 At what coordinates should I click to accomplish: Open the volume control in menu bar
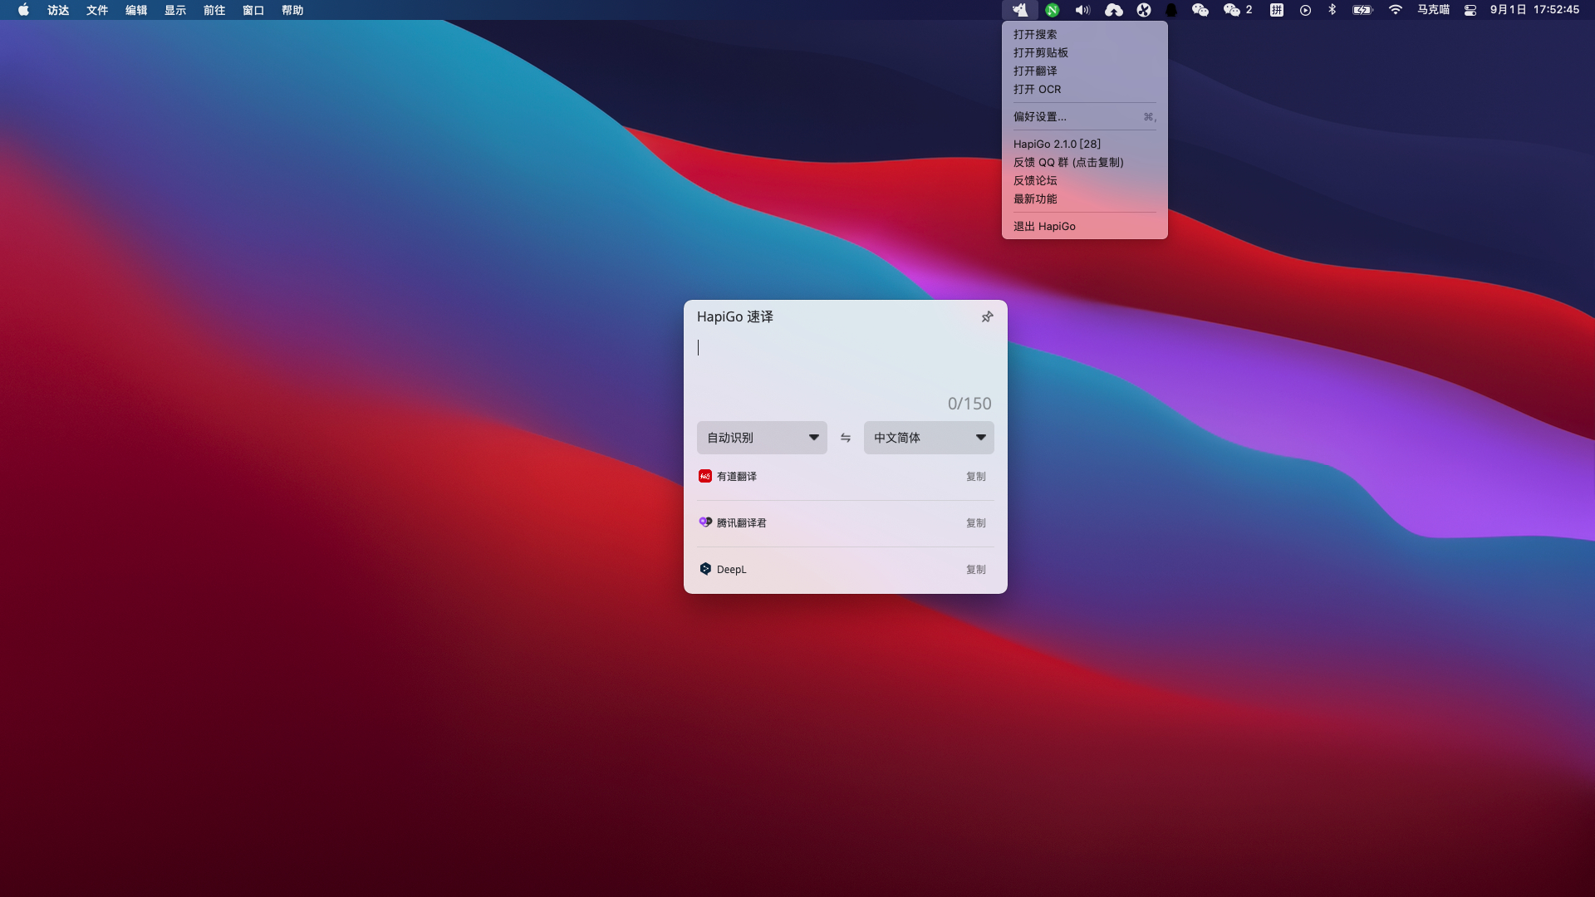1082,10
